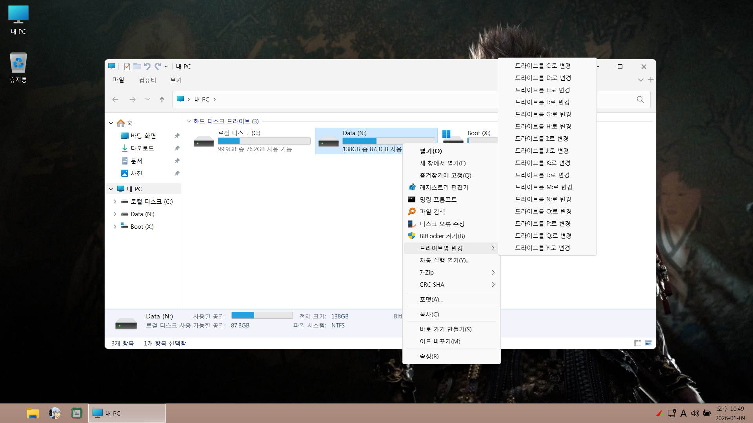Choose change drive to Y: option
Image resolution: width=753 pixels, height=423 pixels.
[542, 248]
